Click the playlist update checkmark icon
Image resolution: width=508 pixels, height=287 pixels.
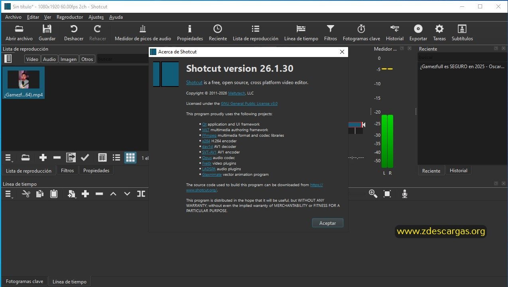click(x=85, y=157)
